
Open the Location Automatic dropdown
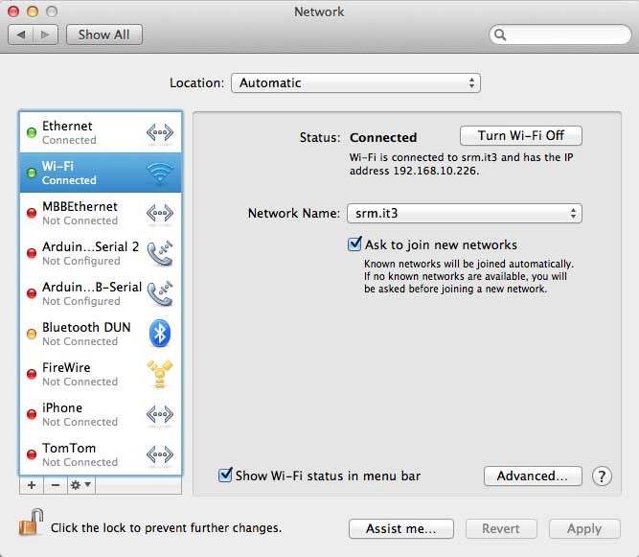[355, 83]
